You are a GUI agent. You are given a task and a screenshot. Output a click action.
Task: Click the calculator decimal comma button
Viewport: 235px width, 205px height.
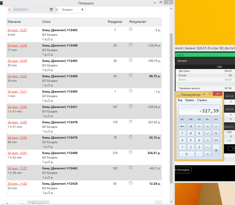point(199,154)
